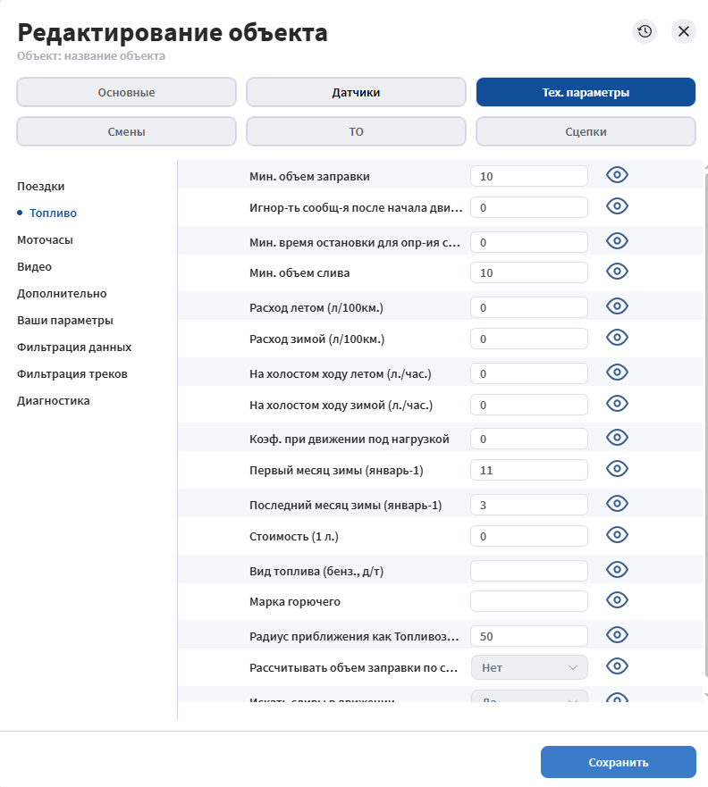
Task: Expand the partially visible Искать сливы dropdown
Action: point(529,697)
